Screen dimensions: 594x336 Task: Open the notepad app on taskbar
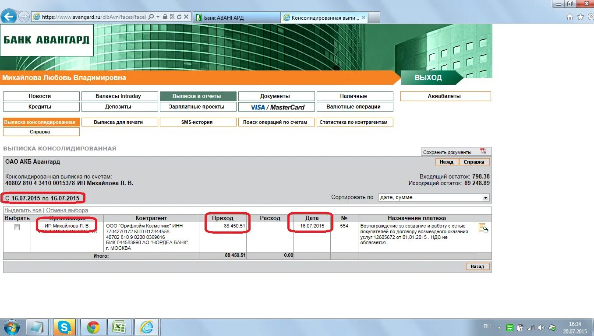[37, 327]
